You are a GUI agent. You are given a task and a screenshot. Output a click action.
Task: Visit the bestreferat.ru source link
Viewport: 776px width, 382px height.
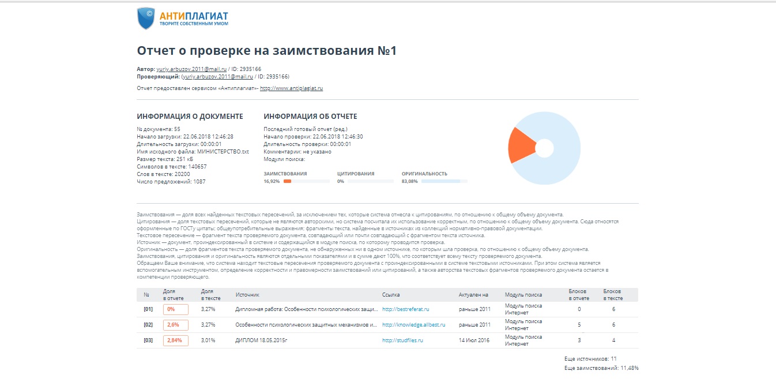405,309
